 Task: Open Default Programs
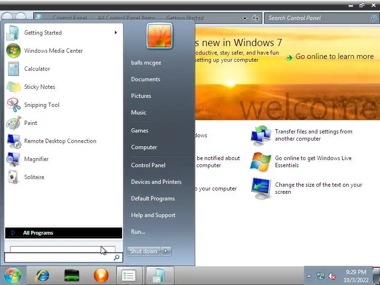[x=153, y=199]
